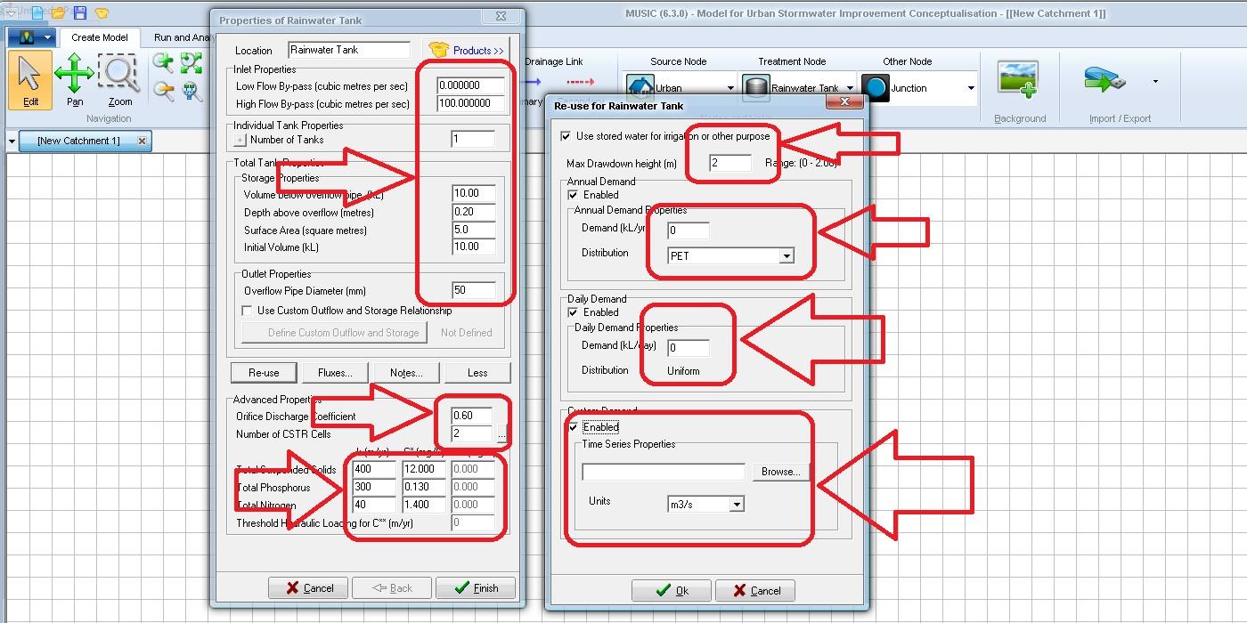This screenshot has width=1247, height=623.
Task: Click the Urban source node house icon
Action: click(640, 87)
